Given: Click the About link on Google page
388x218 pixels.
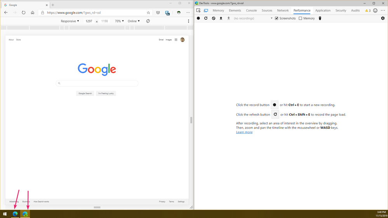Looking at the screenshot, I should pos(11,40).
